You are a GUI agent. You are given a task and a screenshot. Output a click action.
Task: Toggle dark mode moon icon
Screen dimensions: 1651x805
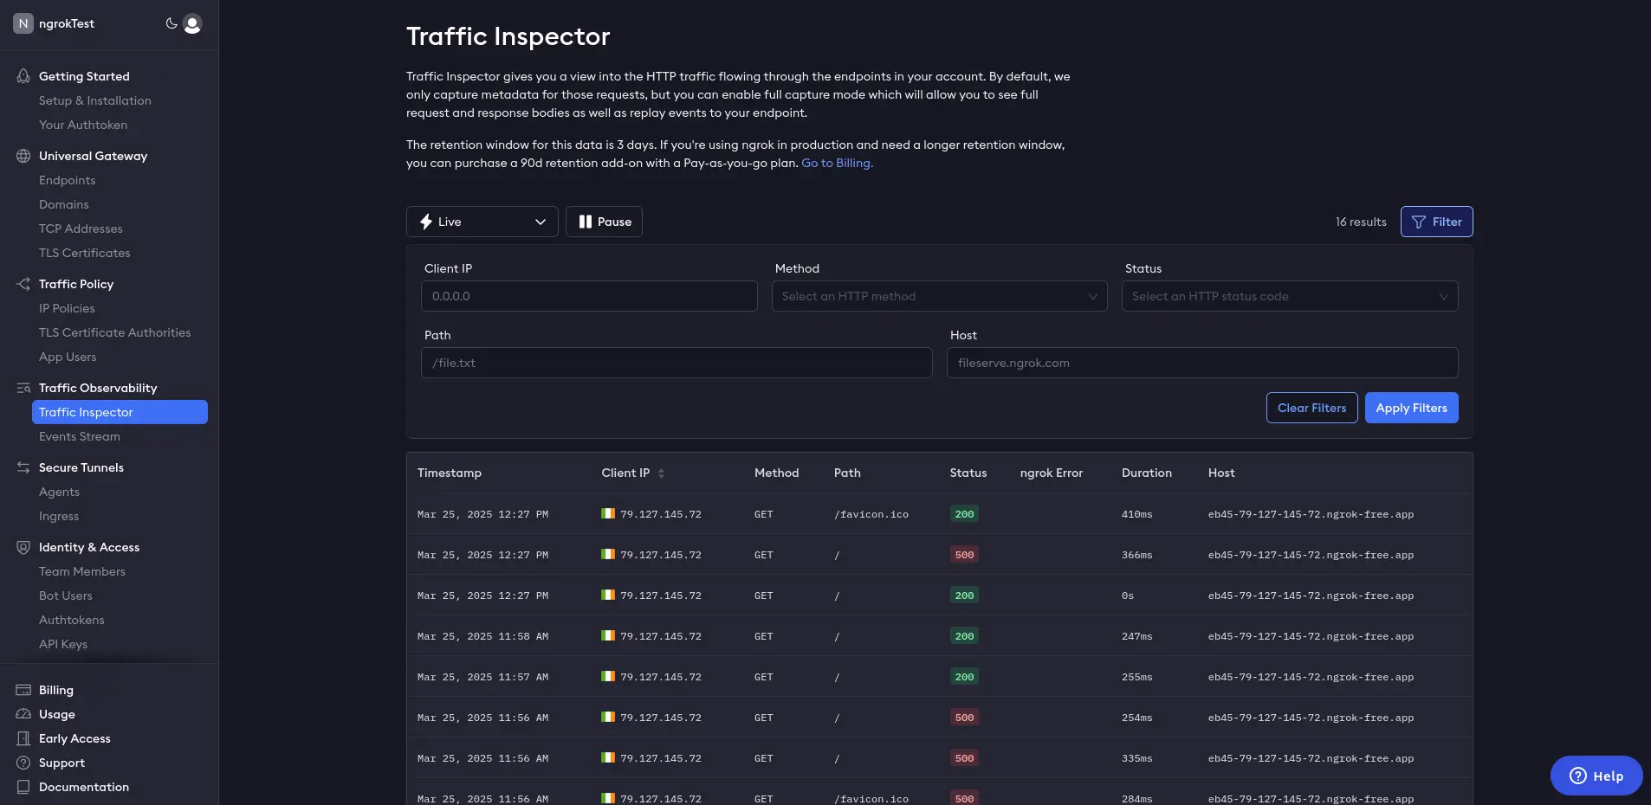(172, 23)
